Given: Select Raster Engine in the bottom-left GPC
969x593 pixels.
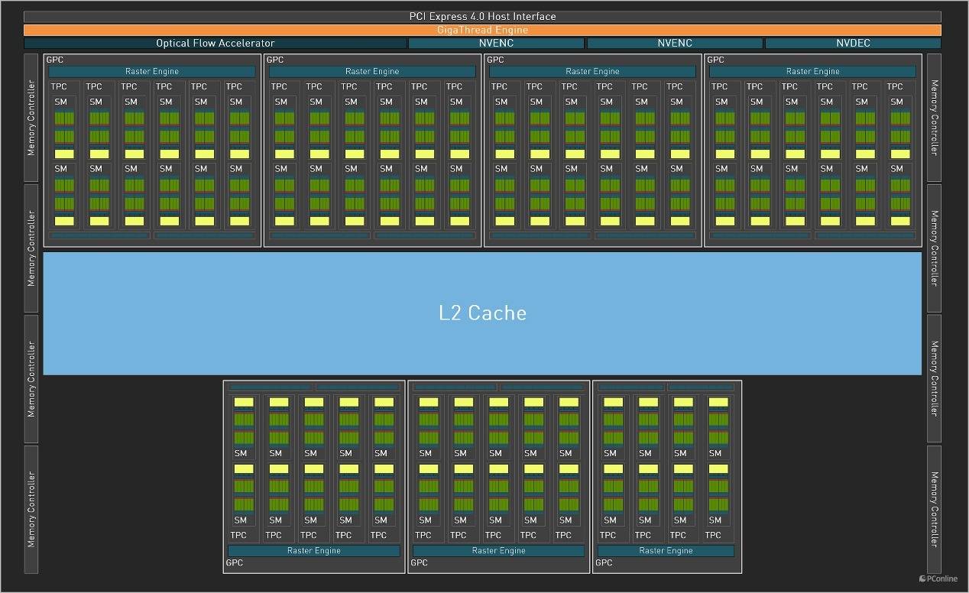Looking at the screenshot, I should pos(313,550).
